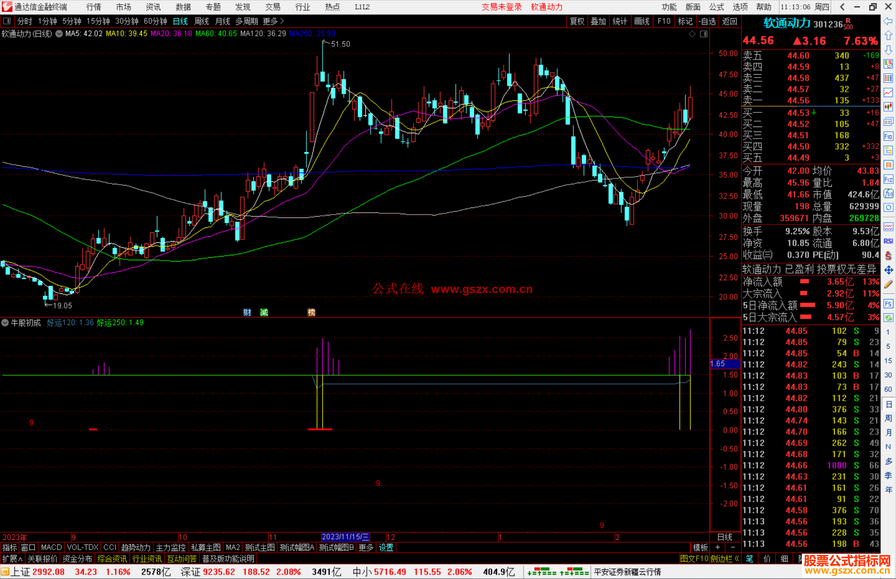
Task: Switch to the MACD indicator tab
Action: 51,547
